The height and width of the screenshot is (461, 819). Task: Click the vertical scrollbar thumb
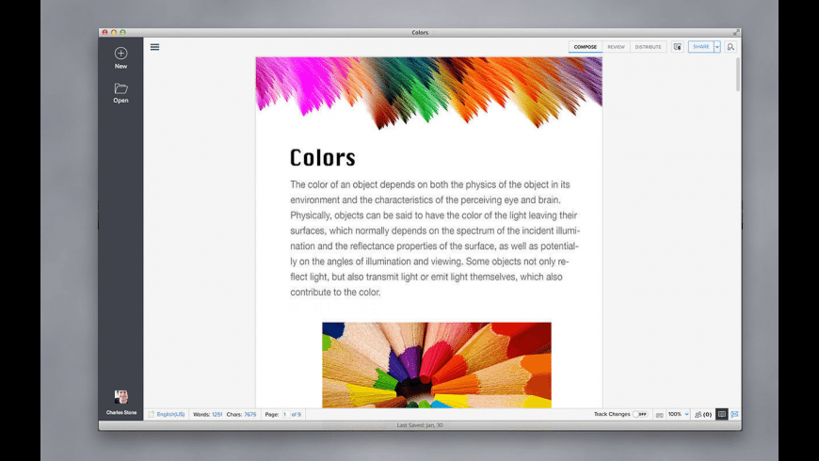738,74
